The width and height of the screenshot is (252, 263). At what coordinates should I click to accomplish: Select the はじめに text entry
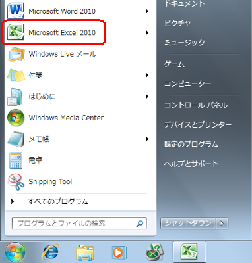pos(42,97)
